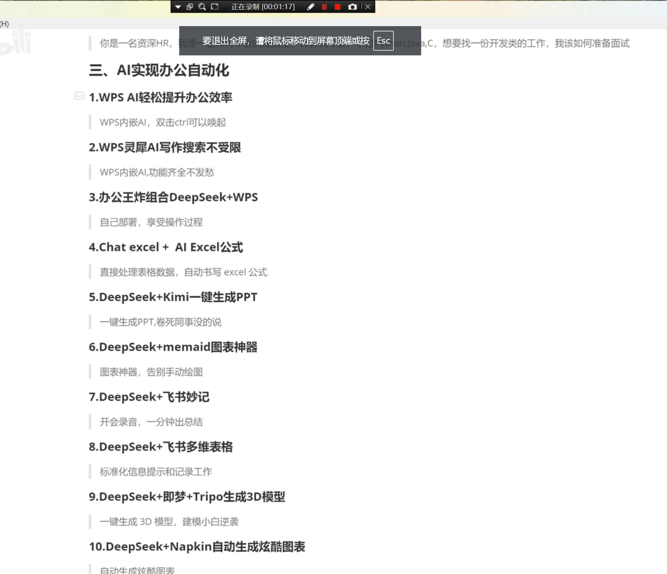667x574 pixels.
Task: Click quote 标准化信息提示和记录工作
Action: [156, 472]
